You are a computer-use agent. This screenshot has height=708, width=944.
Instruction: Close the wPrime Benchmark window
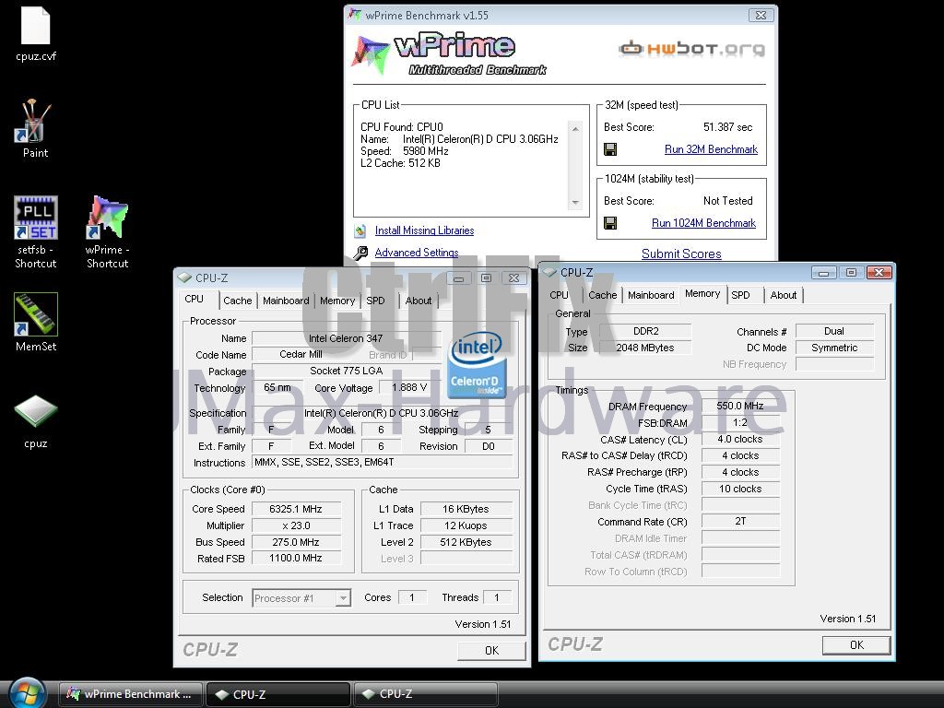click(761, 15)
